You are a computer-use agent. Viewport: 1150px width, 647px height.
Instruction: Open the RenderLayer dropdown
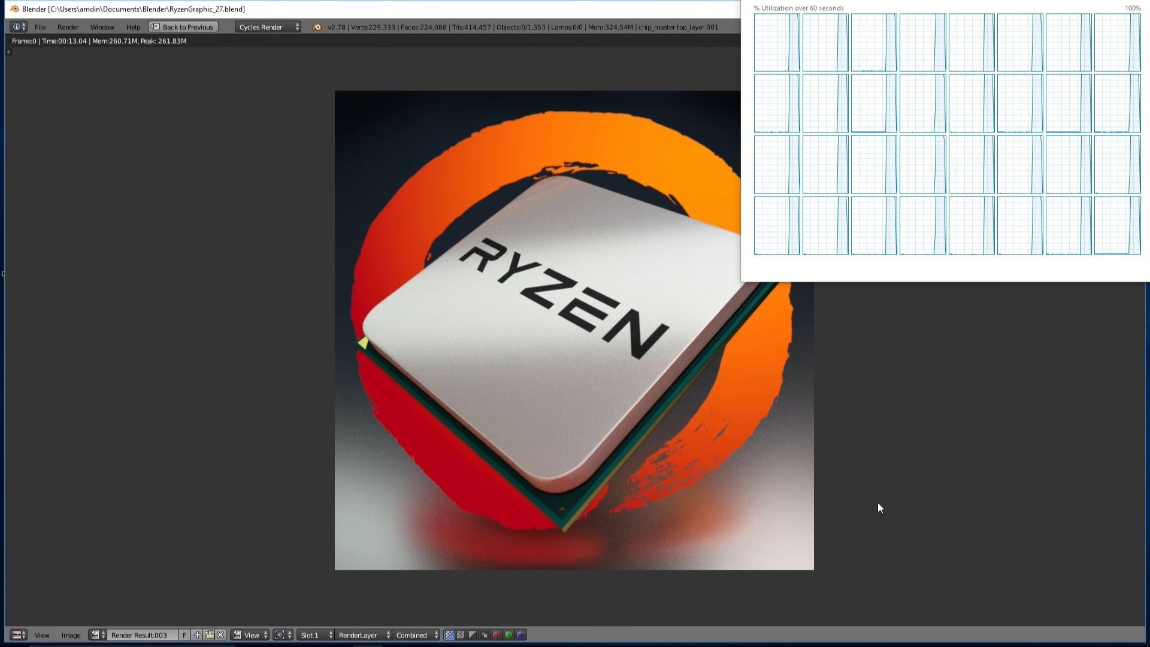pos(364,635)
